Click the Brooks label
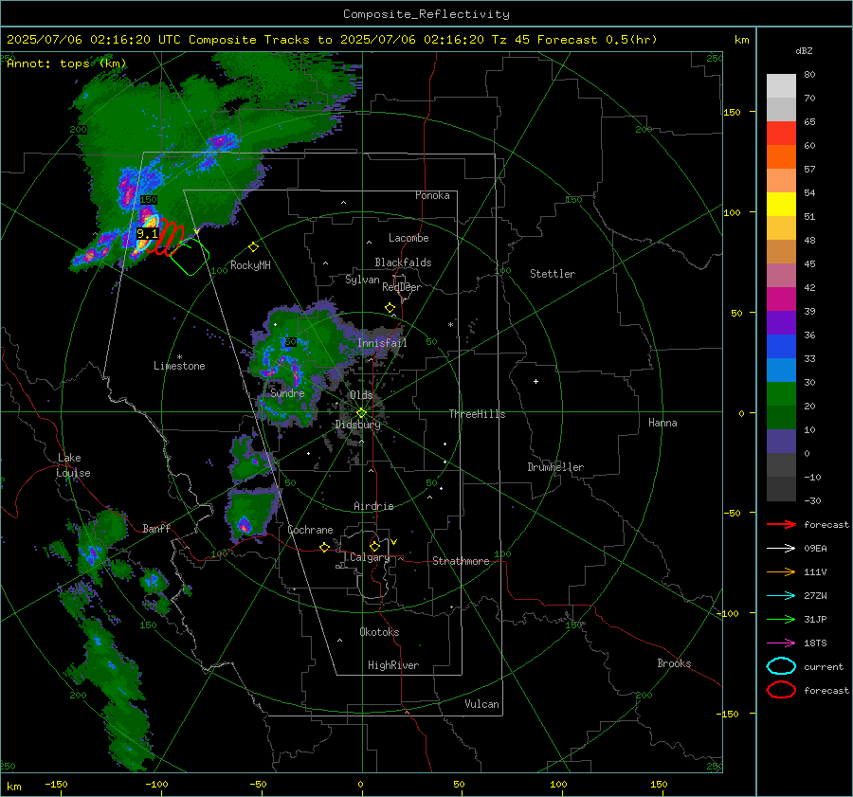 pyautogui.click(x=674, y=663)
